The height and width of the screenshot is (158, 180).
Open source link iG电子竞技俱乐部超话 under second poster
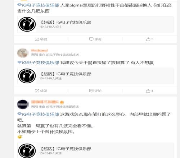(62, 55)
